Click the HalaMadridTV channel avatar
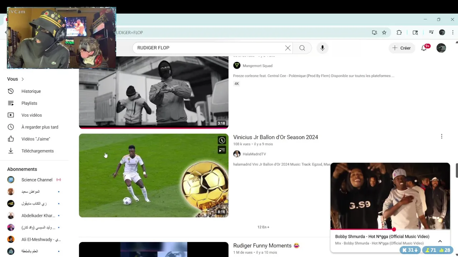The width and height of the screenshot is (458, 257). click(237, 154)
